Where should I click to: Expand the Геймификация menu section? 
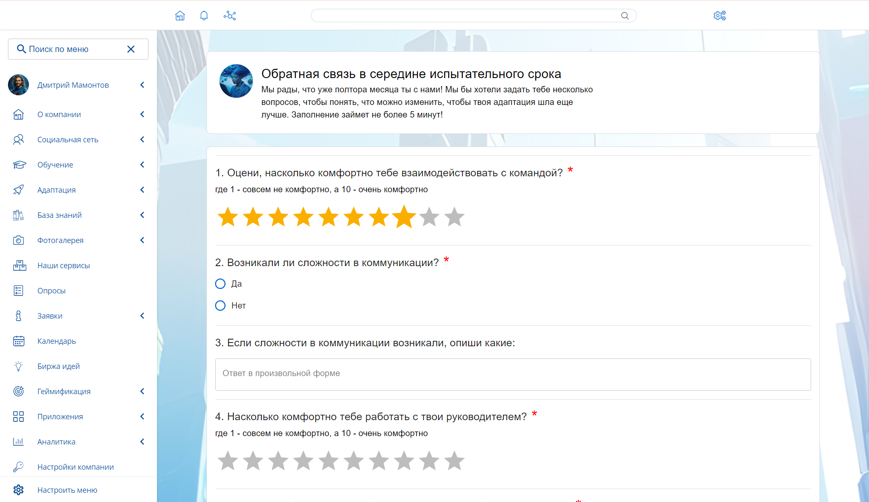pos(142,391)
